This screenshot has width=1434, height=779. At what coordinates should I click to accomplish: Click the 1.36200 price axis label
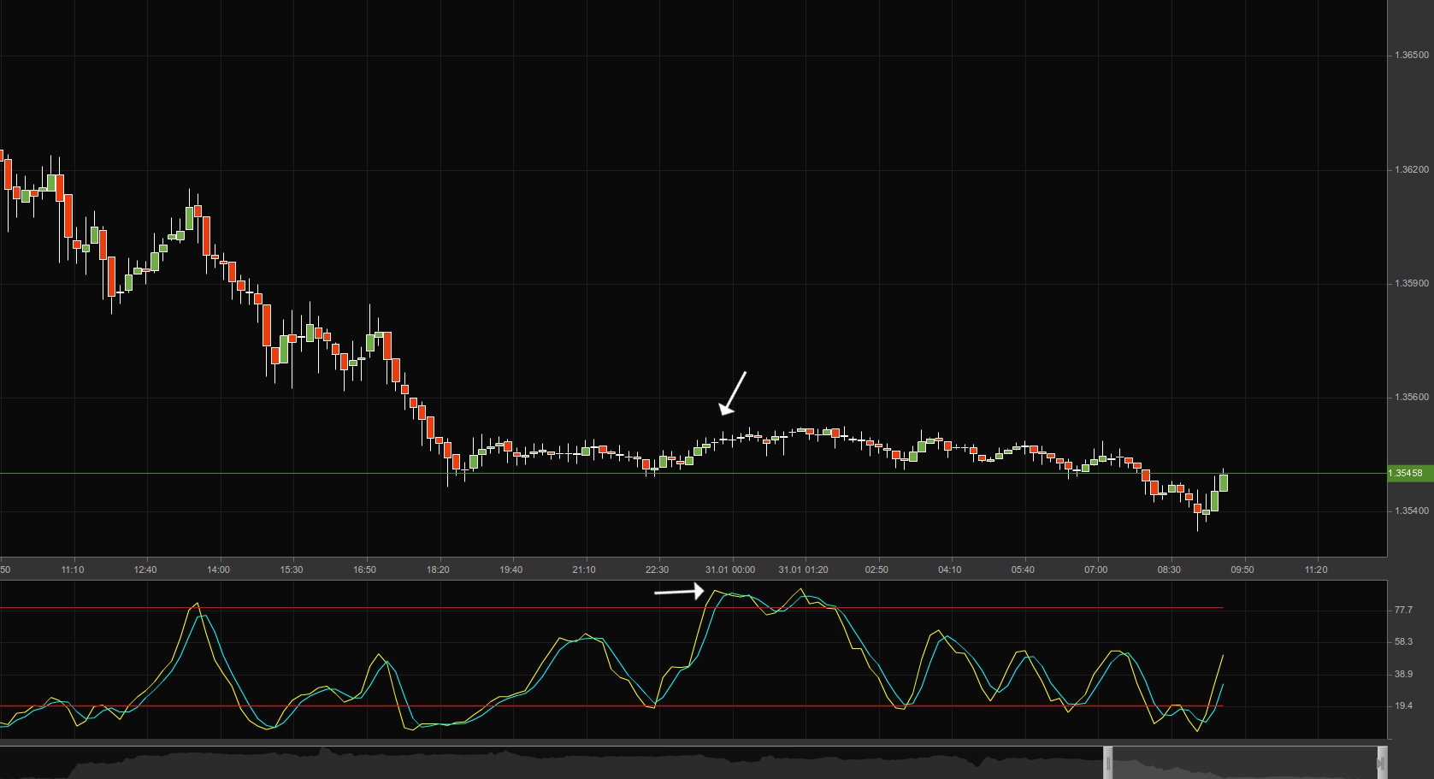point(1411,169)
